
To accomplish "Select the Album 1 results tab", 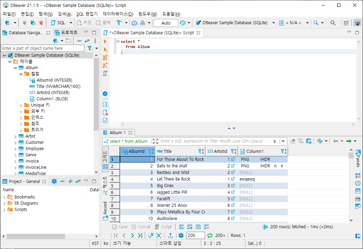I will pyautogui.click(x=118, y=133).
